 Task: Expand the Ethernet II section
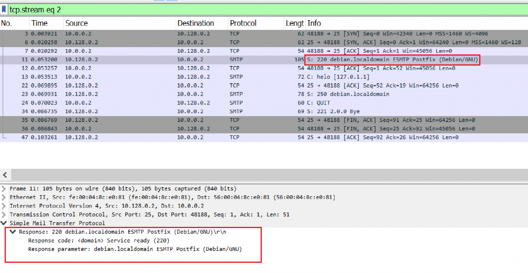(4, 197)
